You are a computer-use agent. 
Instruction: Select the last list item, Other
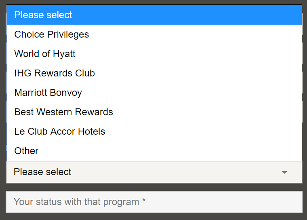click(27, 151)
